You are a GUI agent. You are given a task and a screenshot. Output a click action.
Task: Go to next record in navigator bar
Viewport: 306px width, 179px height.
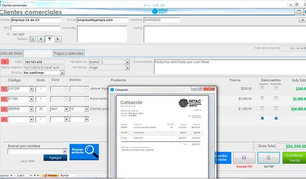pyautogui.click(x=31, y=176)
